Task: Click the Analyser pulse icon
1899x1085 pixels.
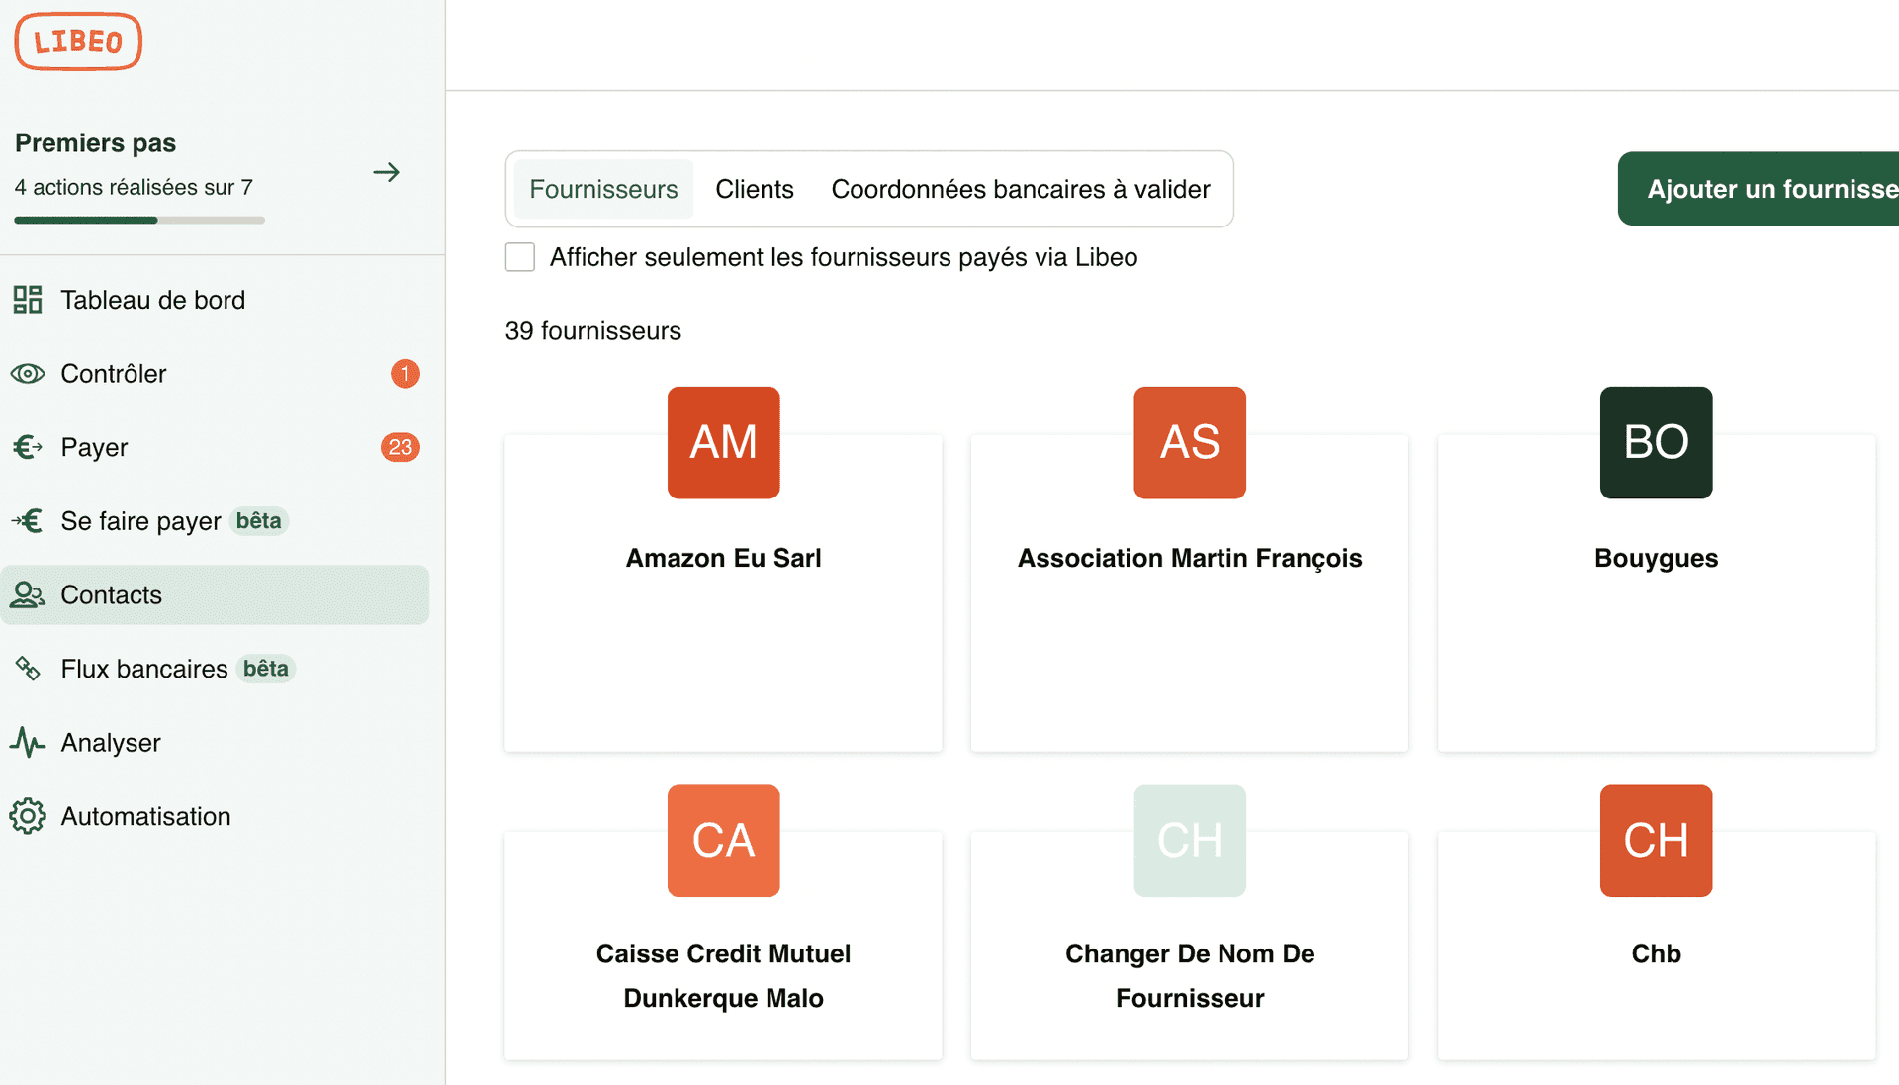Action: coord(28,743)
